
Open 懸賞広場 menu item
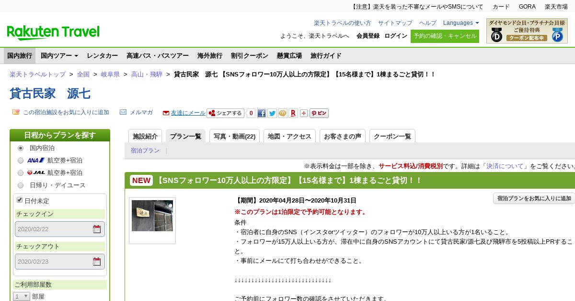click(289, 56)
